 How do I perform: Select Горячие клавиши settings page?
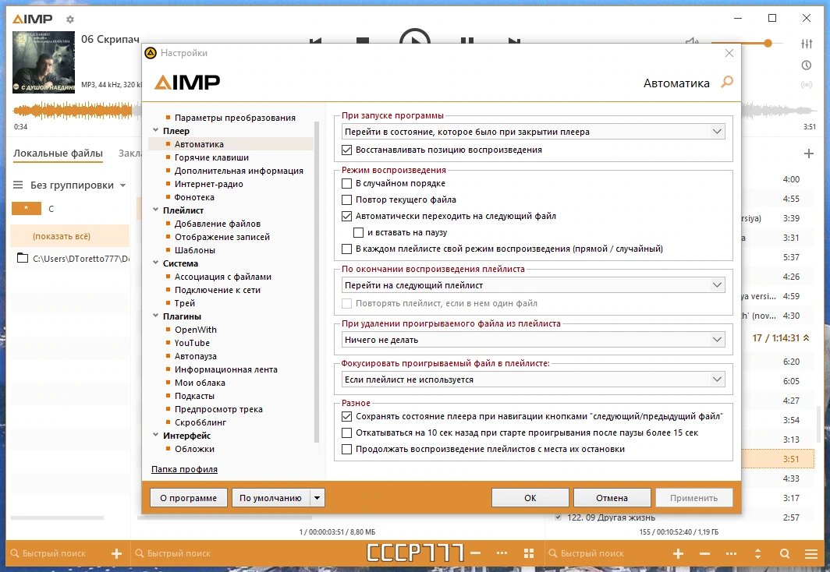[211, 157]
